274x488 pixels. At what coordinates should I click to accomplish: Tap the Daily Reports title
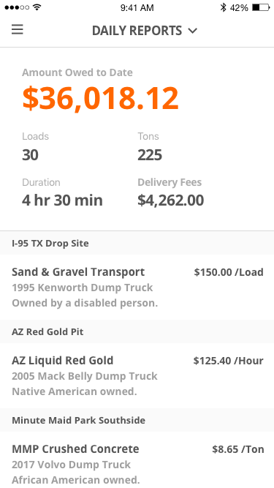[x=137, y=31]
